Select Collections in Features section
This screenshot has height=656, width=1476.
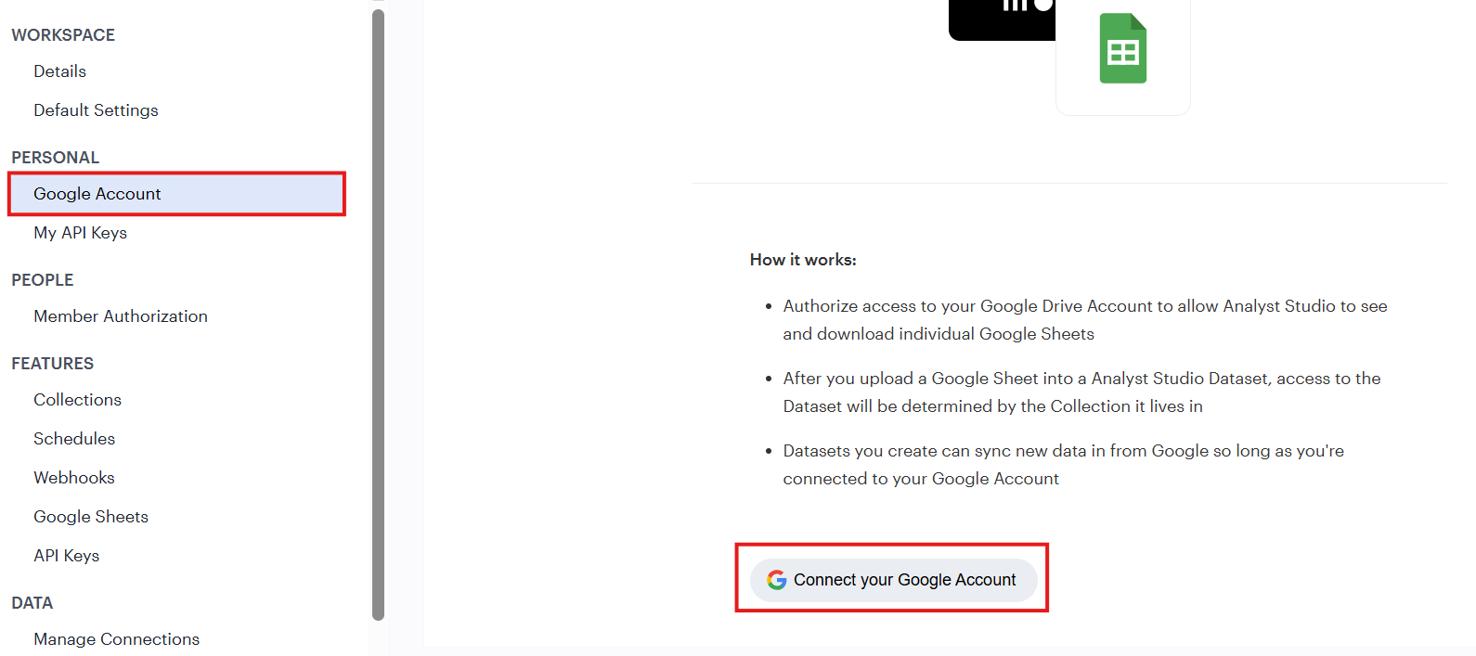coord(77,400)
